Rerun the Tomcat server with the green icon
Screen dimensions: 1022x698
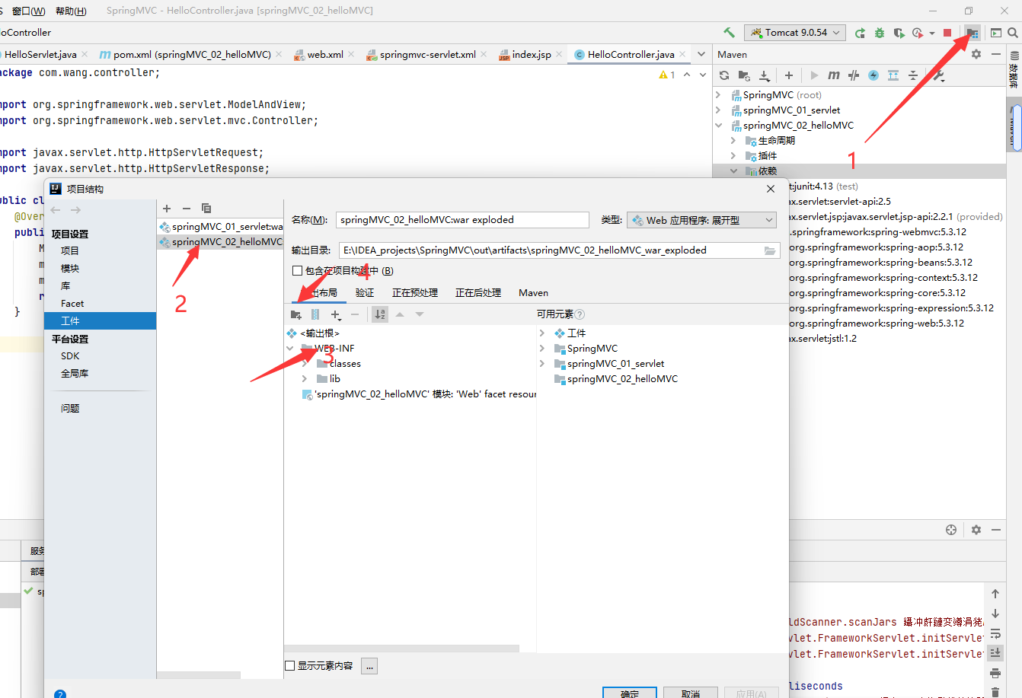point(860,33)
